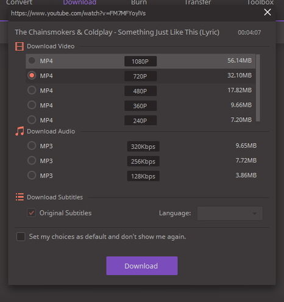Click the YouTube URL text
The image size is (284, 302).
(x=78, y=13)
